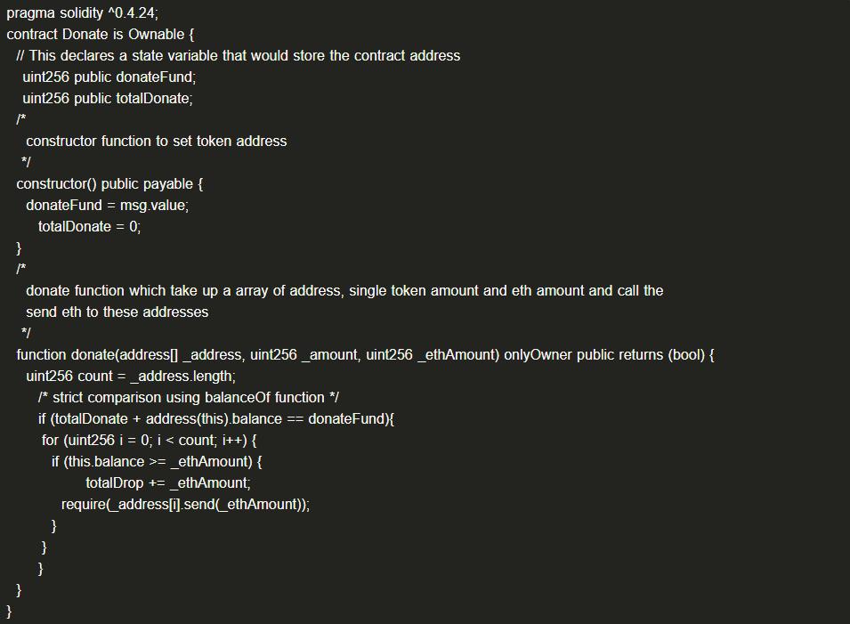Screen dimensions: 850x624
Task: Click the 'totalDrop += _ethAmount' statement
Action: [168, 483]
